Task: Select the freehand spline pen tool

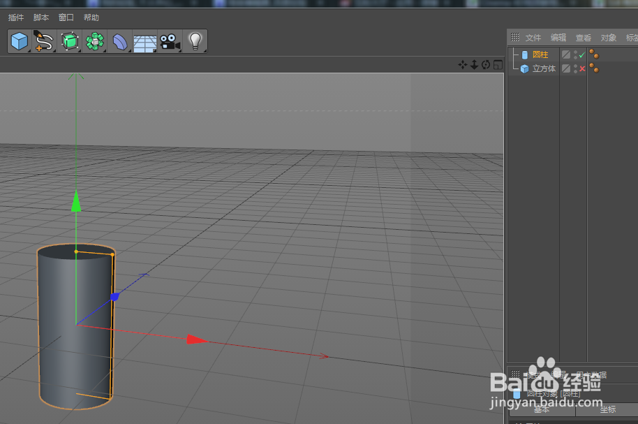Action: (43, 41)
